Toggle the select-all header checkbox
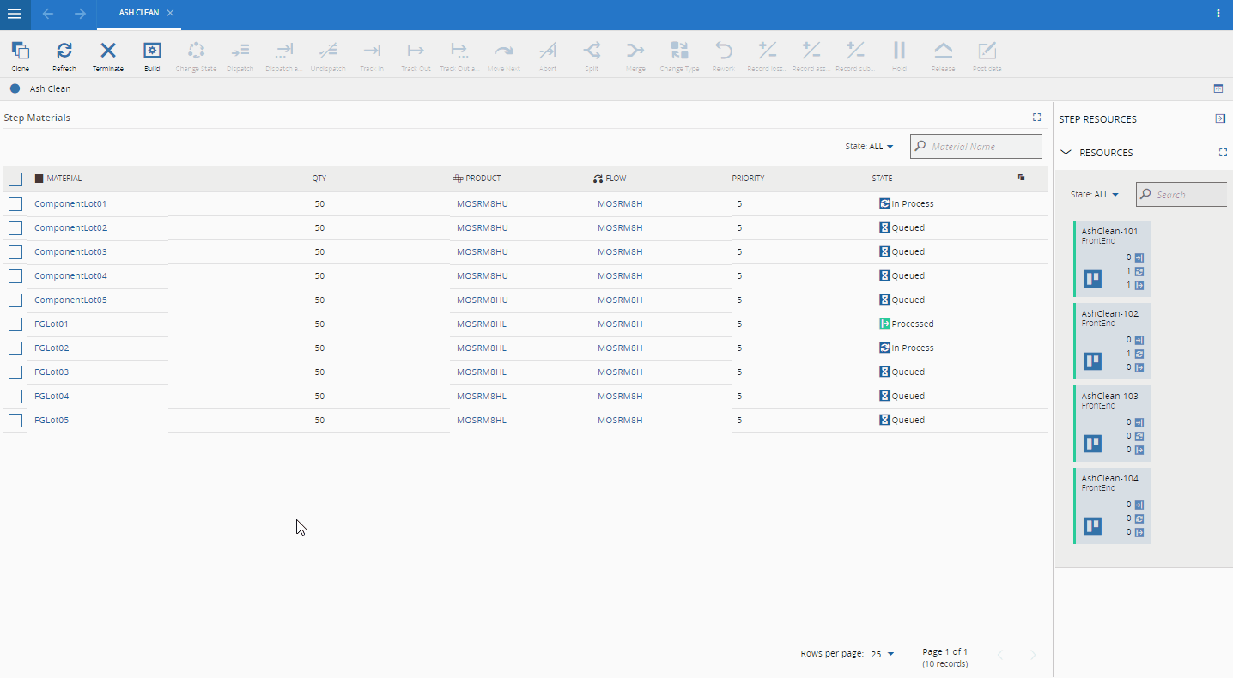Screen dimensions: 1233x678 tap(15, 179)
